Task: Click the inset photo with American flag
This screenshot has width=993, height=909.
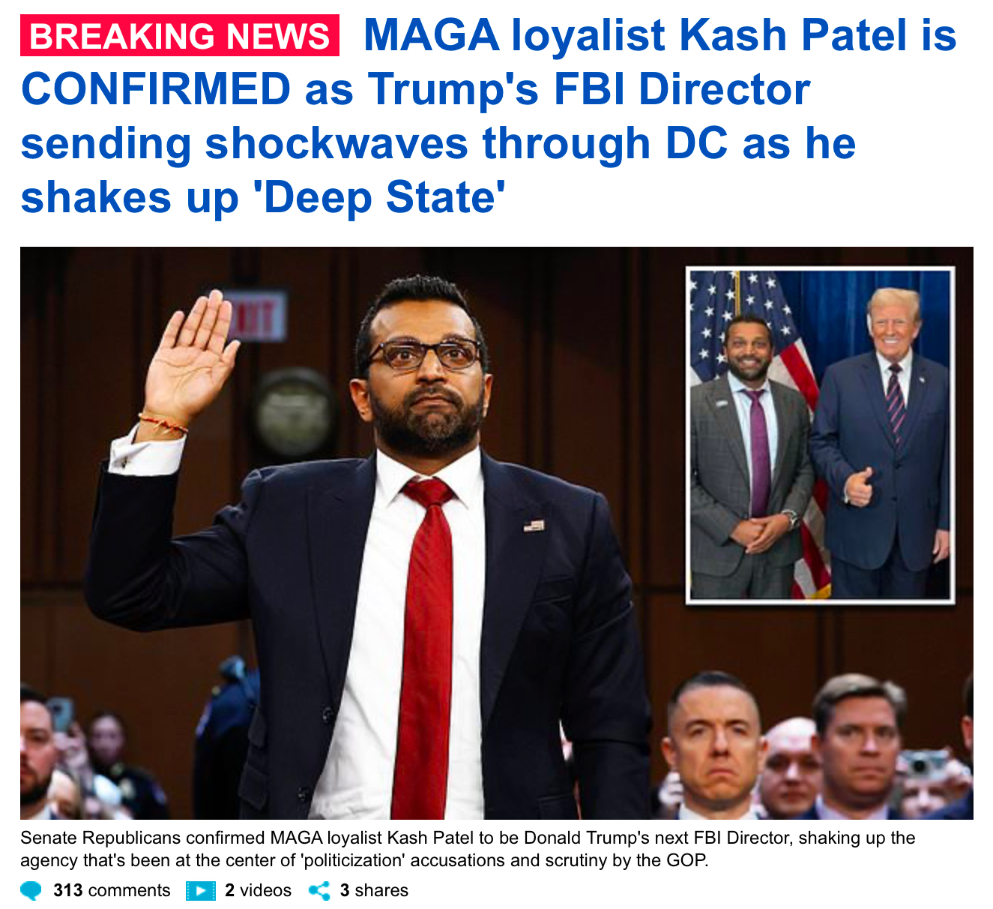Action: pos(820,435)
